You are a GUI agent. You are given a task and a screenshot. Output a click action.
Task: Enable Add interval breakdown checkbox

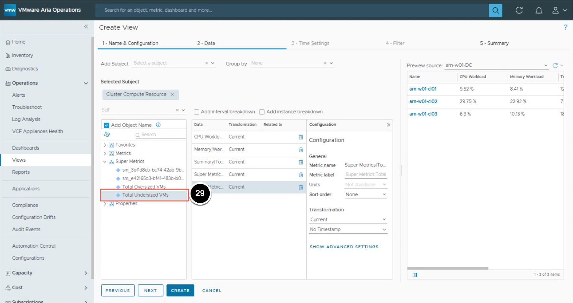tap(197, 112)
